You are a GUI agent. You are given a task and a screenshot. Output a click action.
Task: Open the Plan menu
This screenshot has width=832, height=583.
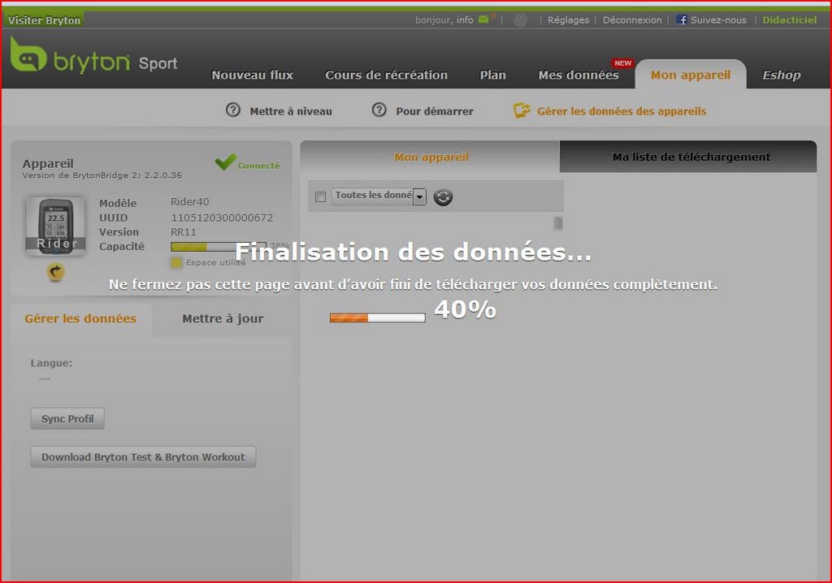493,75
